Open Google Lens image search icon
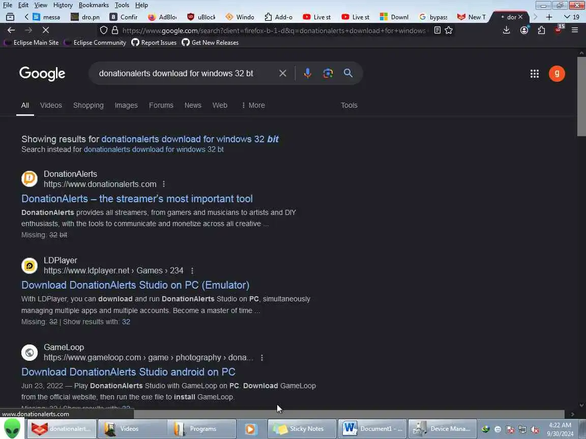The height and width of the screenshot is (439, 586). (x=328, y=73)
